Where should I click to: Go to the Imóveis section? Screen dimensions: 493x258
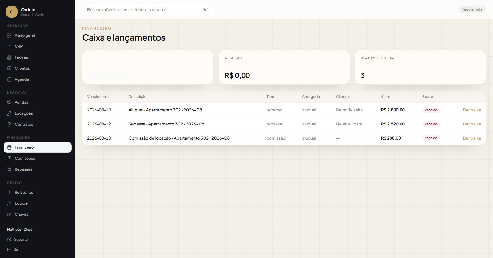(38, 57)
